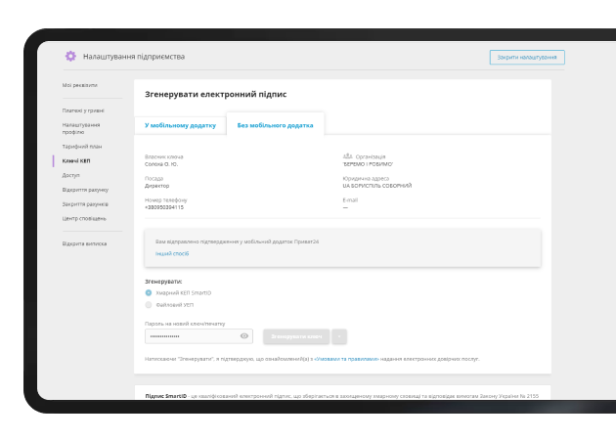Screen dimensions: 616x440
Task: Click the Закрити налаштування button
Action: click(527, 58)
